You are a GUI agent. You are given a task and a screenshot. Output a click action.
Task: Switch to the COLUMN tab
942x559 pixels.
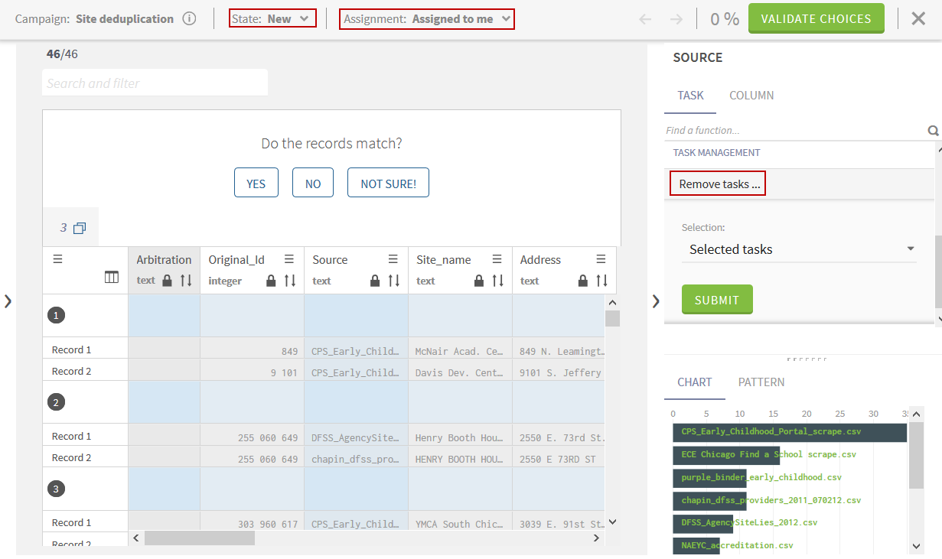pyautogui.click(x=751, y=96)
